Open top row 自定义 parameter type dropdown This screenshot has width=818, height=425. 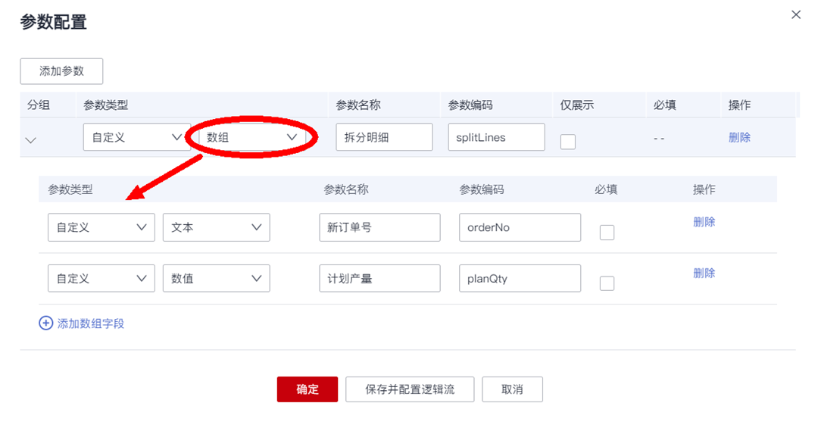(x=136, y=137)
